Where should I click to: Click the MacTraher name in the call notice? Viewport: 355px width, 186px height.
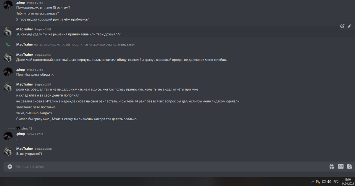click(x=25, y=45)
